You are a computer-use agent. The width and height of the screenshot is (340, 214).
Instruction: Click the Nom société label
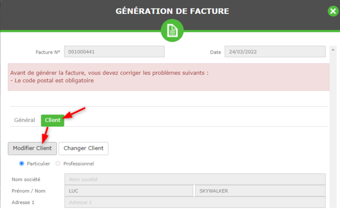click(26, 179)
